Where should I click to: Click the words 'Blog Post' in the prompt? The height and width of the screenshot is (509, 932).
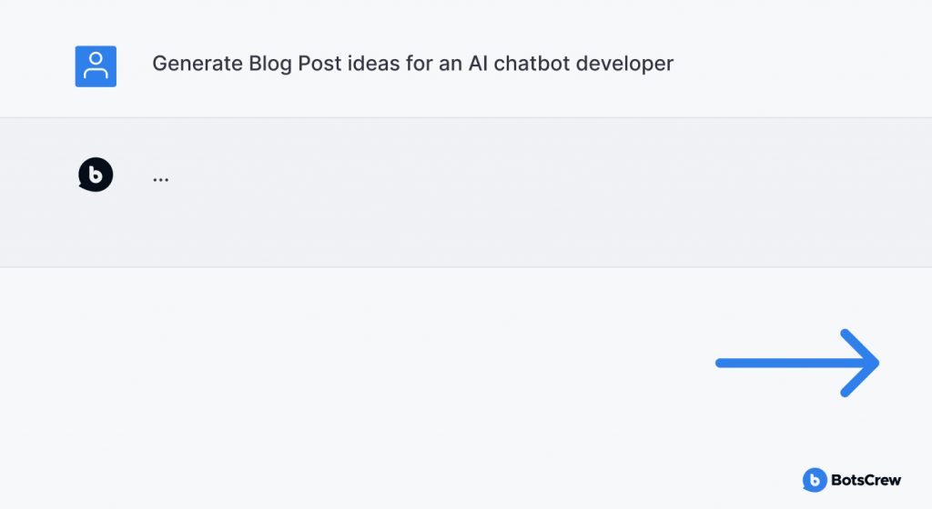pyautogui.click(x=295, y=64)
